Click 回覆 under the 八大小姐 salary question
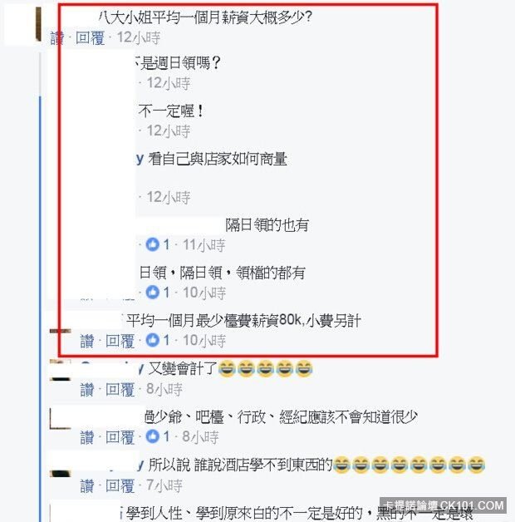This screenshot has height=522, width=515. (90, 37)
